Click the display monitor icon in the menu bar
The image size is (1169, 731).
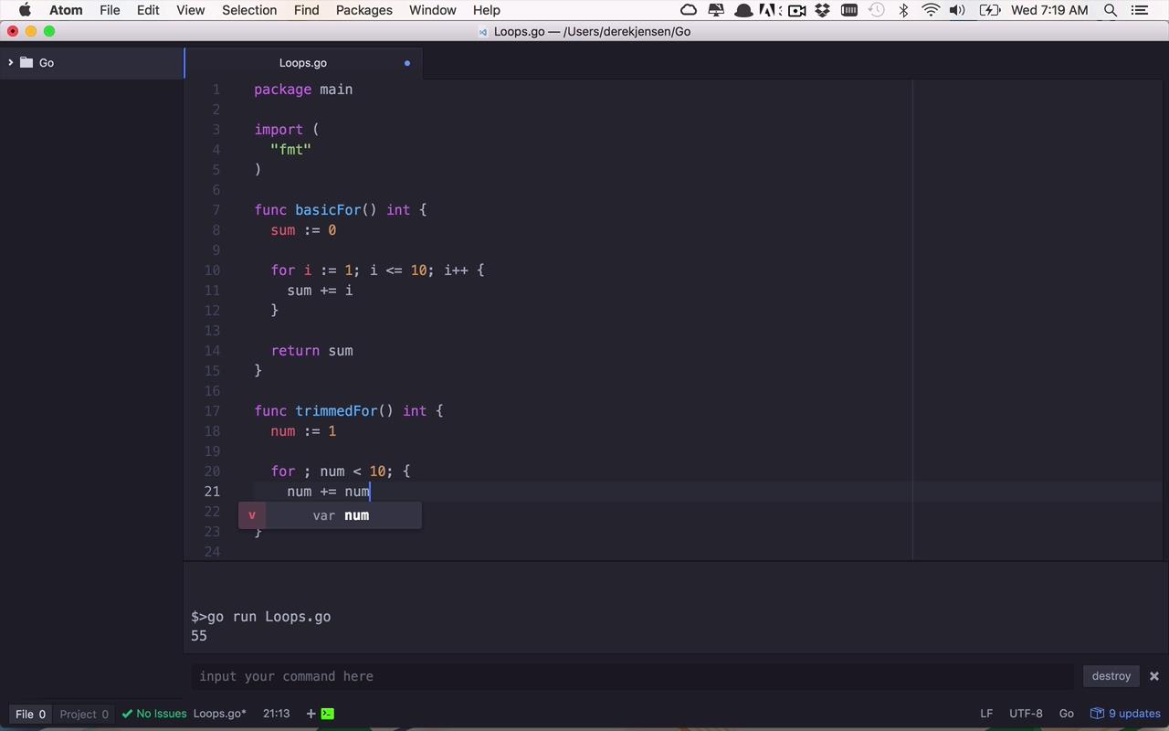click(717, 10)
